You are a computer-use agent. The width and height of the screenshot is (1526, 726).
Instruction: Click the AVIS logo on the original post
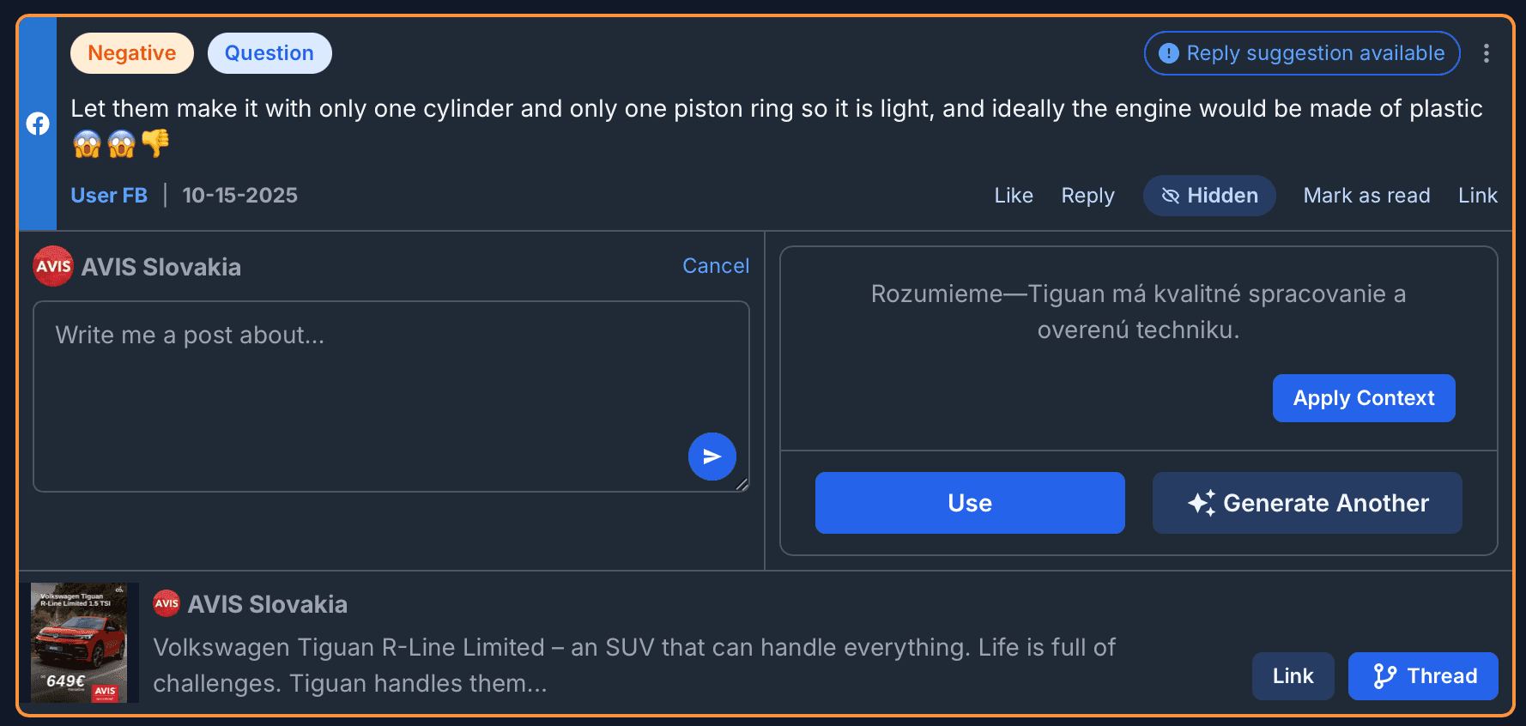(x=167, y=603)
